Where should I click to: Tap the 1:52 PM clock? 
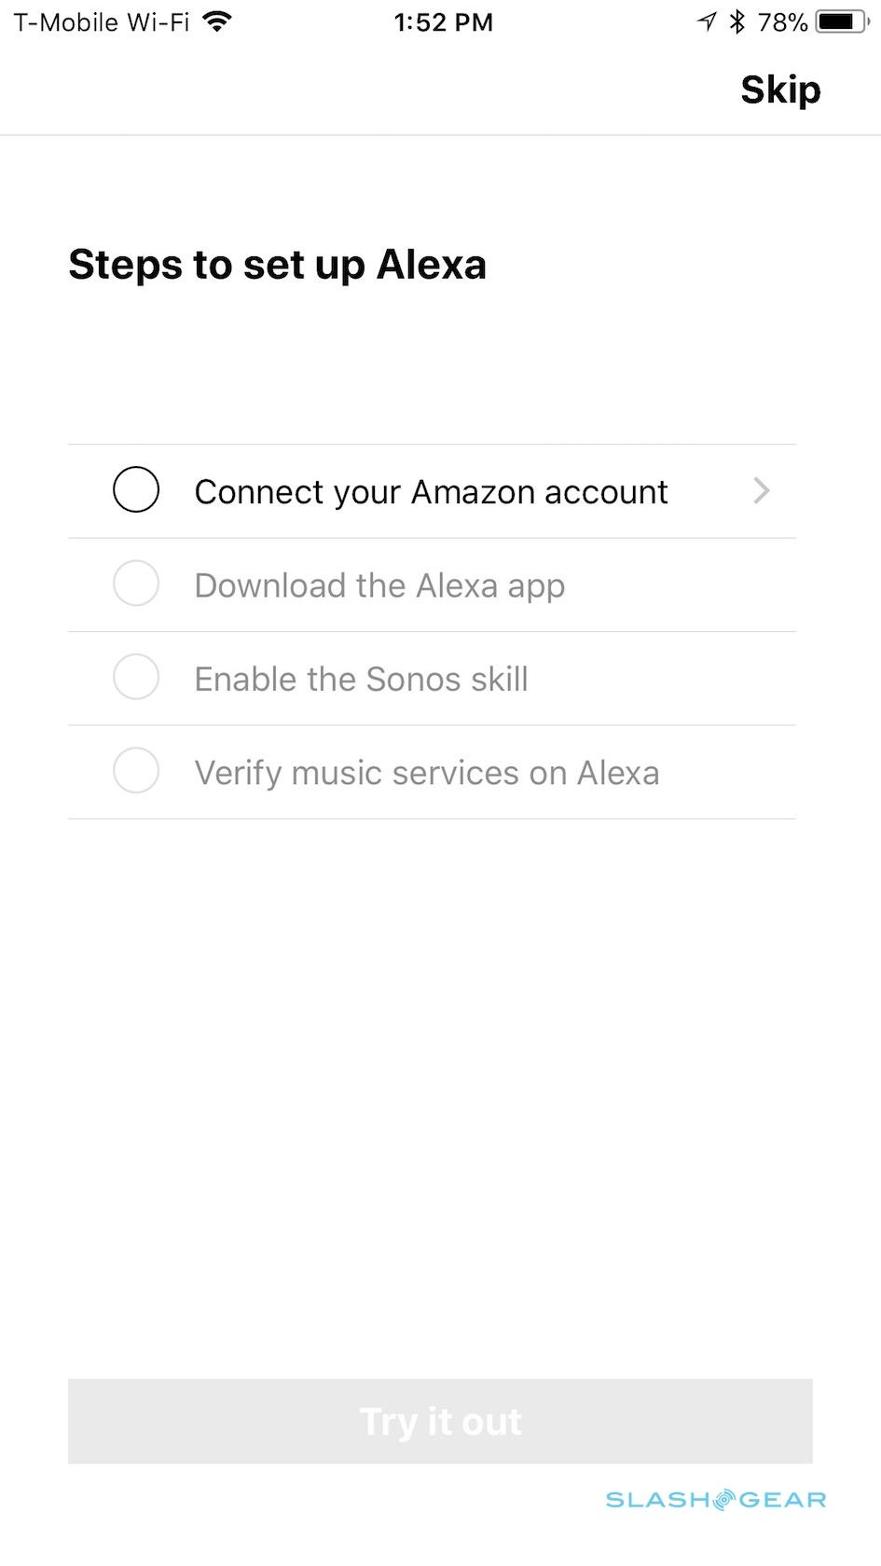point(443,21)
